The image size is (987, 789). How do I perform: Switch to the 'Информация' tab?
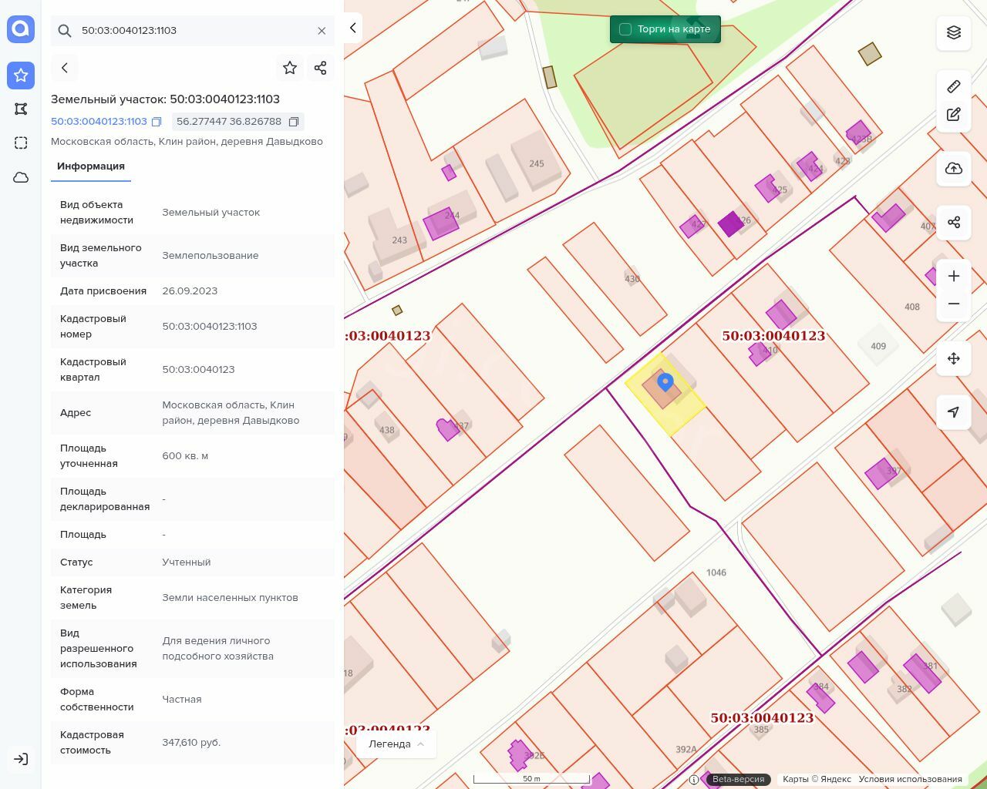click(91, 166)
